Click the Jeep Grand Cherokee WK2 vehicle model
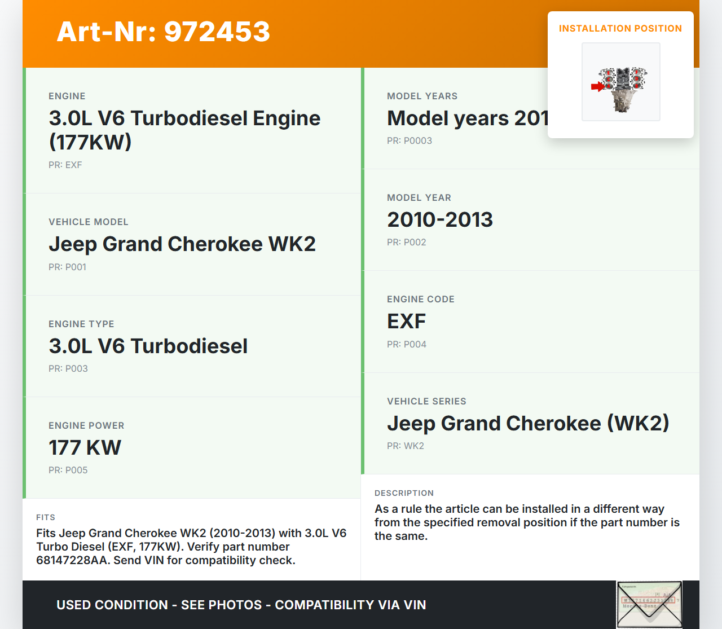This screenshot has height=629, width=722. (182, 244)
